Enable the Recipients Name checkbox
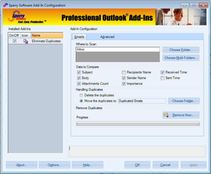Image resolution: width=211 pixels, height=174 pixels. point(124,72)
